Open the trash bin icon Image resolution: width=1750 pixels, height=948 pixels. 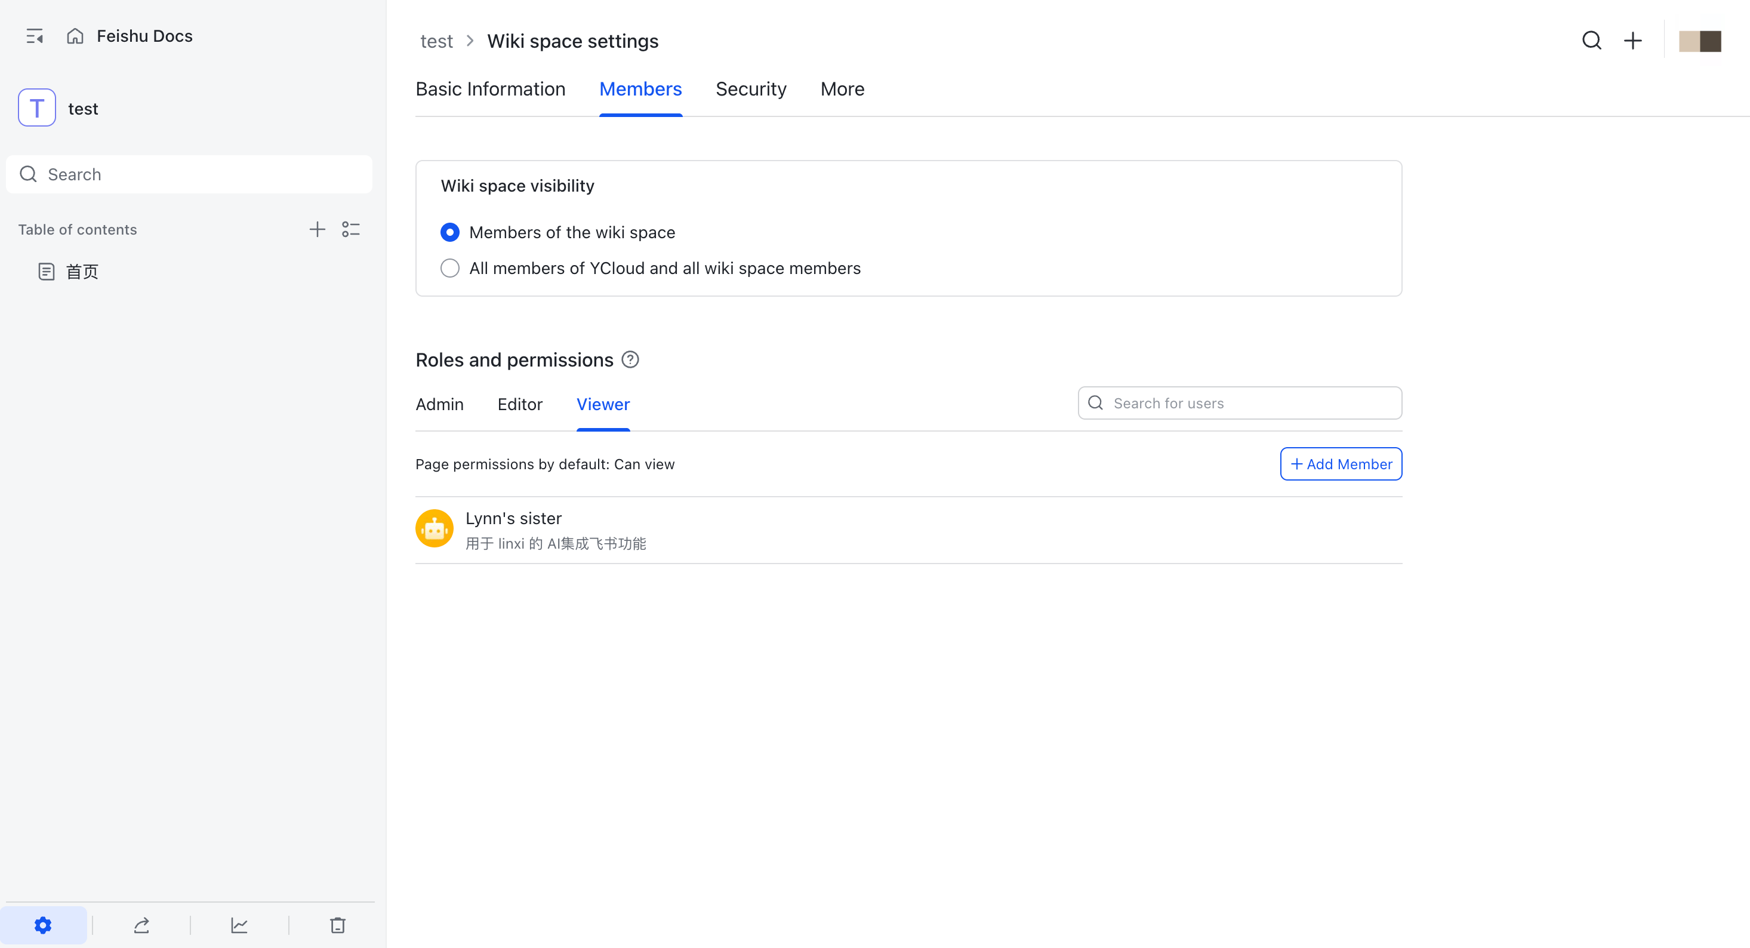[338, 925]
